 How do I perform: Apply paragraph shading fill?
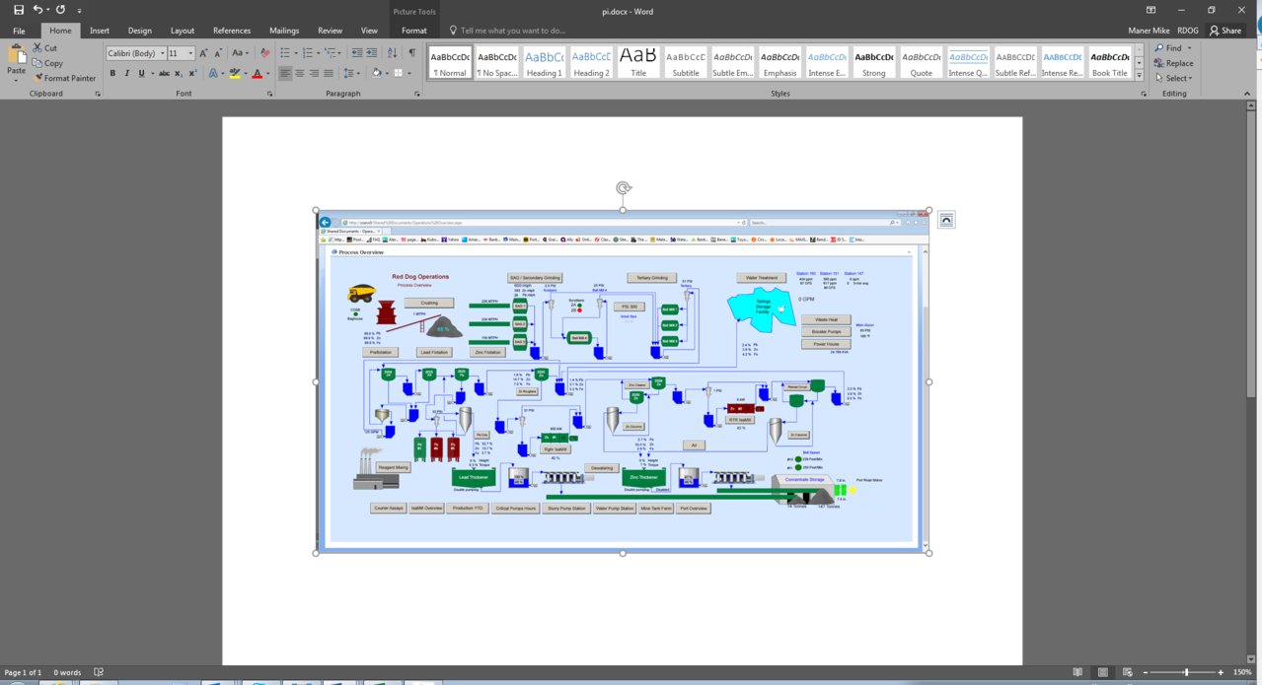click(376, 73)
